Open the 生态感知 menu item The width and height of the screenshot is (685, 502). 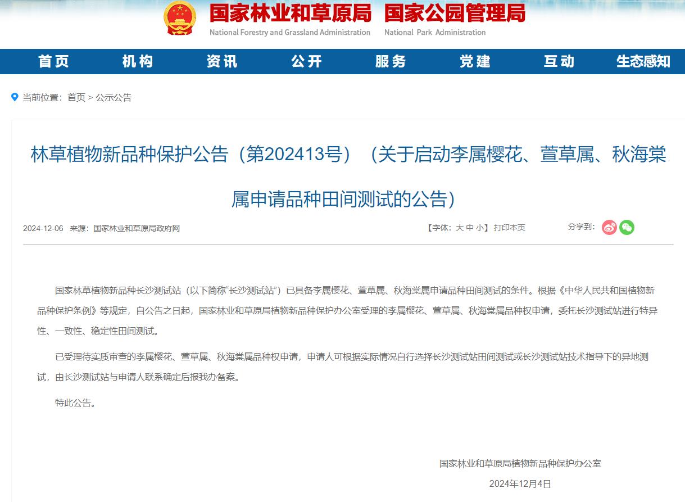(643, 61)
